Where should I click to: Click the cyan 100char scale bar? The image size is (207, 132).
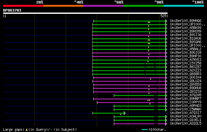tap(145, 130)
